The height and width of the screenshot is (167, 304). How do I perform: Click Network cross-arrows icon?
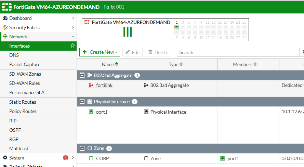(x=5, y=37)
